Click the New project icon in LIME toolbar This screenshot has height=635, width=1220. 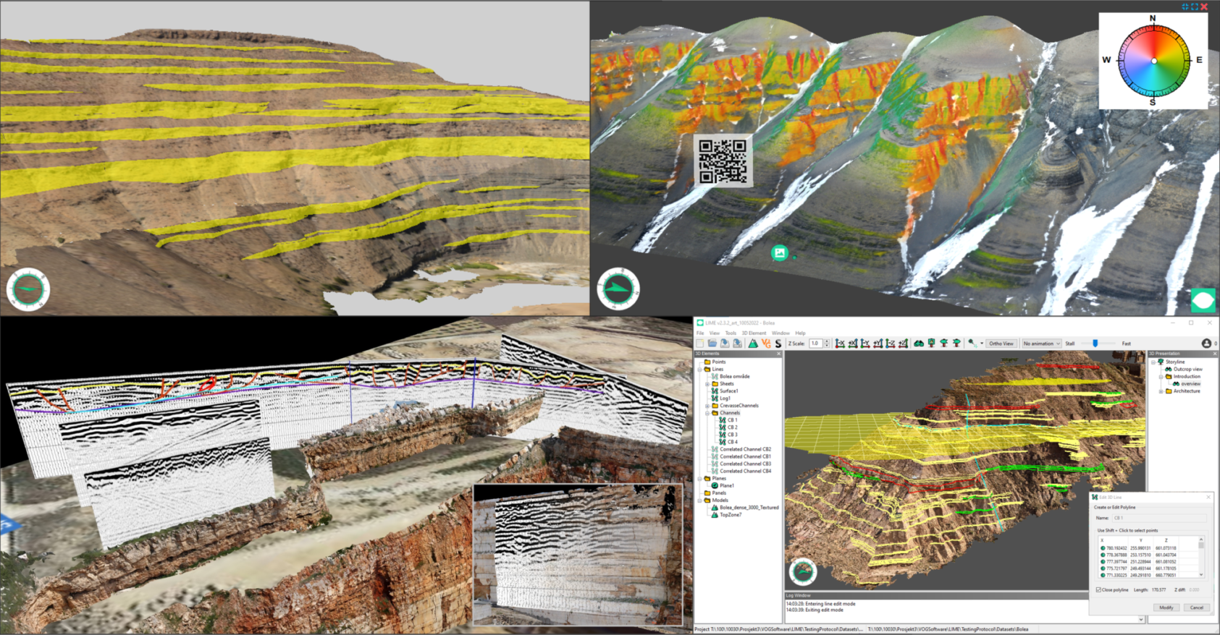(700, 344)
